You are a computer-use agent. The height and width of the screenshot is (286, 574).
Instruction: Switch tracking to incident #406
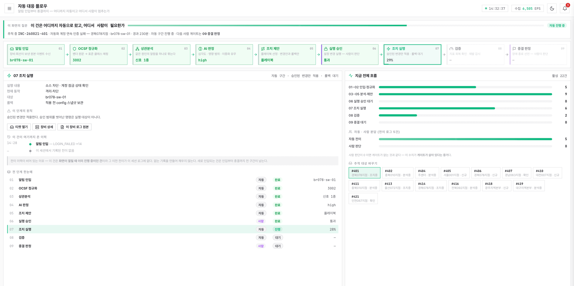tap(486, 173)
